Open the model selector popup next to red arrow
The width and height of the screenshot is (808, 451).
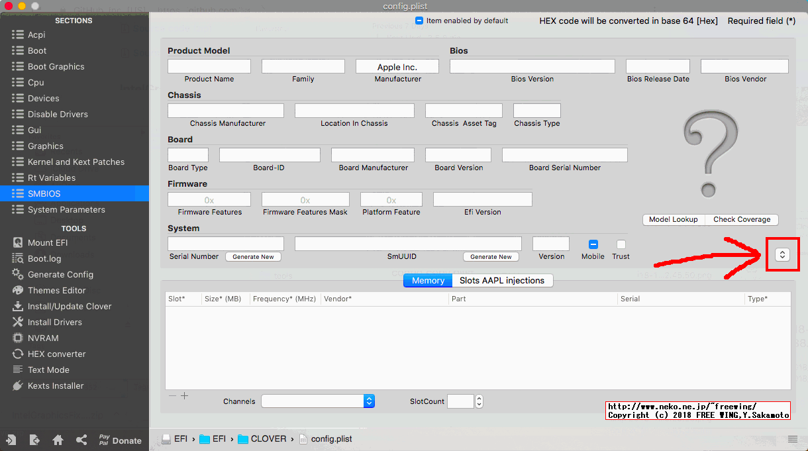[x=782, y=255]
